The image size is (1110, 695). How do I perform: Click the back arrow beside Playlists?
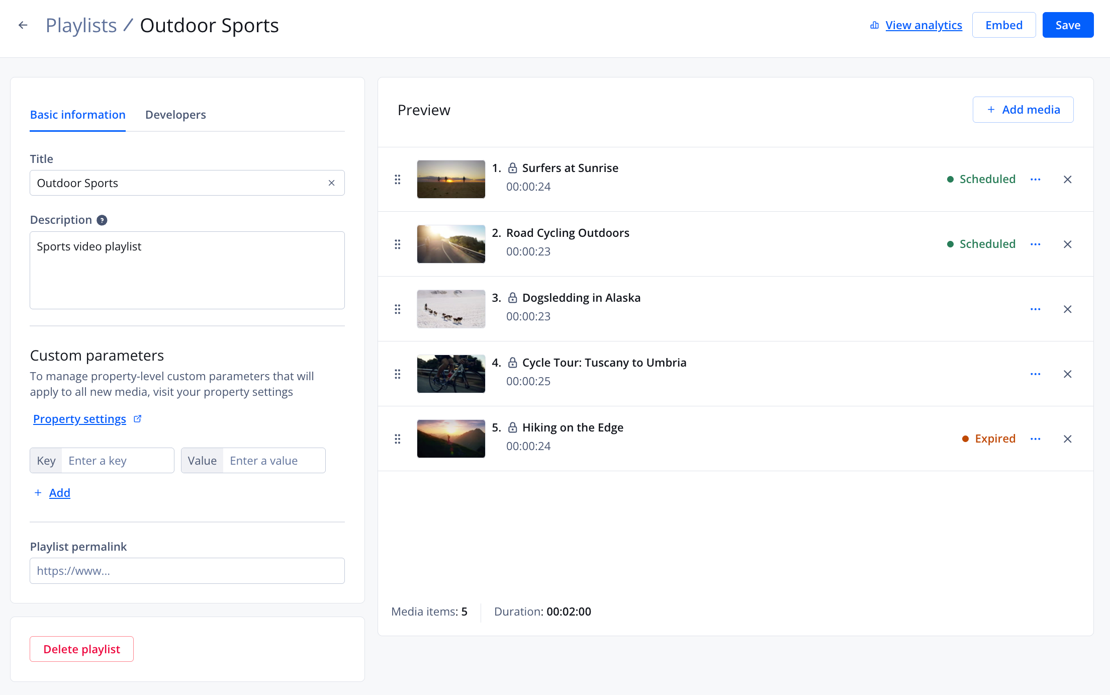23,25
